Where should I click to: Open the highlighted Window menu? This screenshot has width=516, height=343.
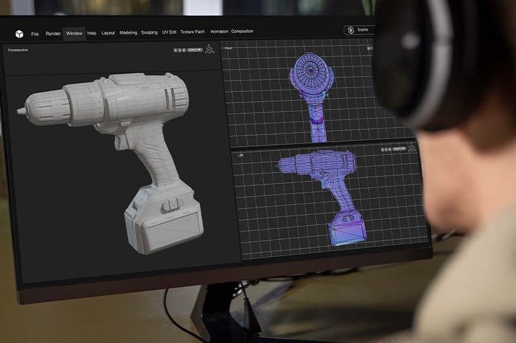coord(74,33)
